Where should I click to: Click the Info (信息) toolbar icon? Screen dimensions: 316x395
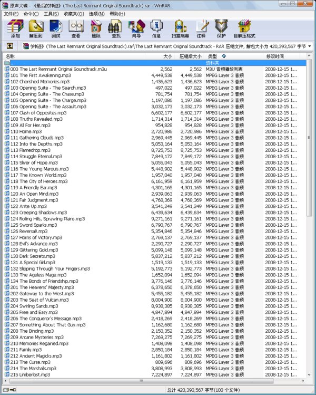(x=156, y=28)
